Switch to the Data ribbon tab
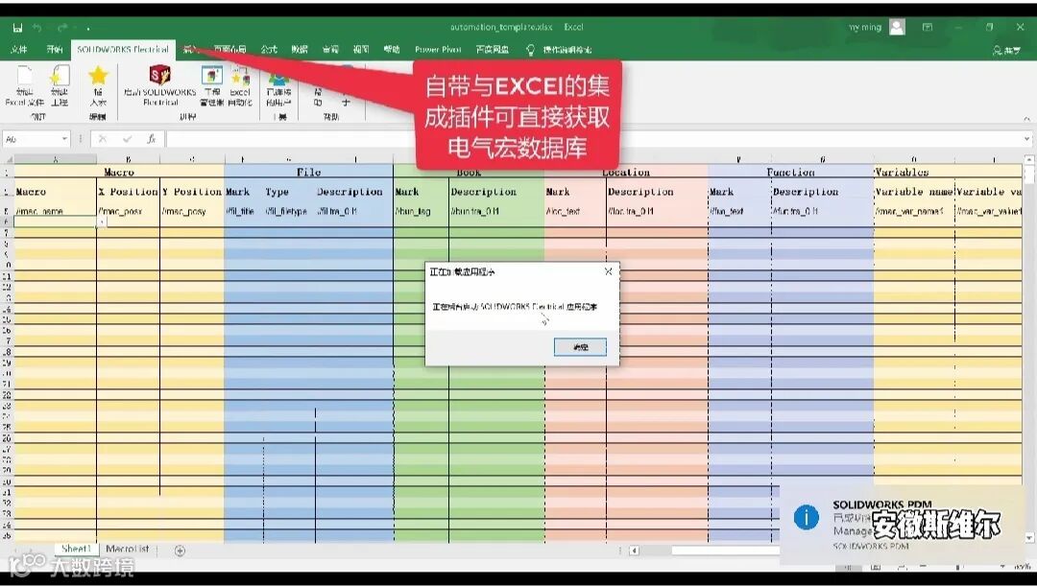The image size is (1037, 586). [300, 50]
